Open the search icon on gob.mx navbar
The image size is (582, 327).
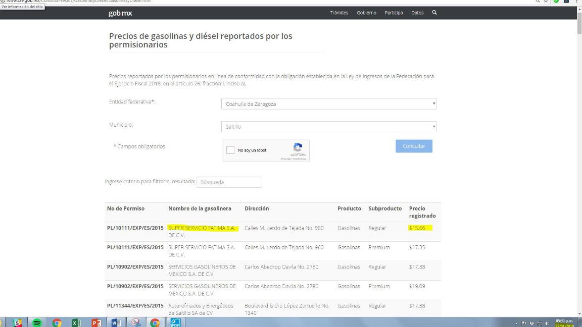tap(433, 13)
